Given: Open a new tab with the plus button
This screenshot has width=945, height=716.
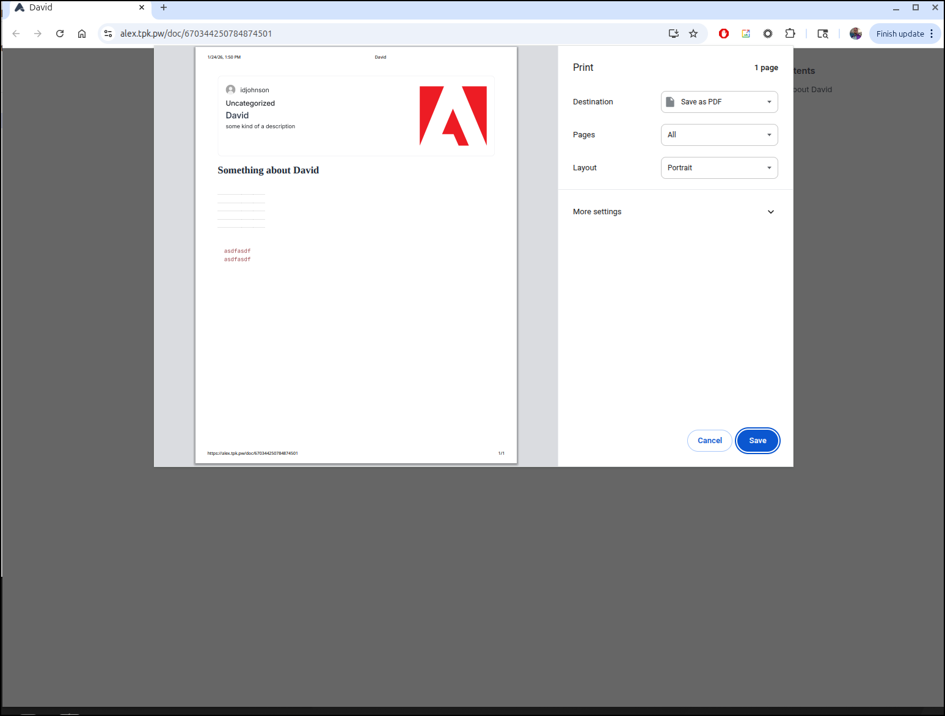Looking at the screenshot, I should (x=164, y=7).
